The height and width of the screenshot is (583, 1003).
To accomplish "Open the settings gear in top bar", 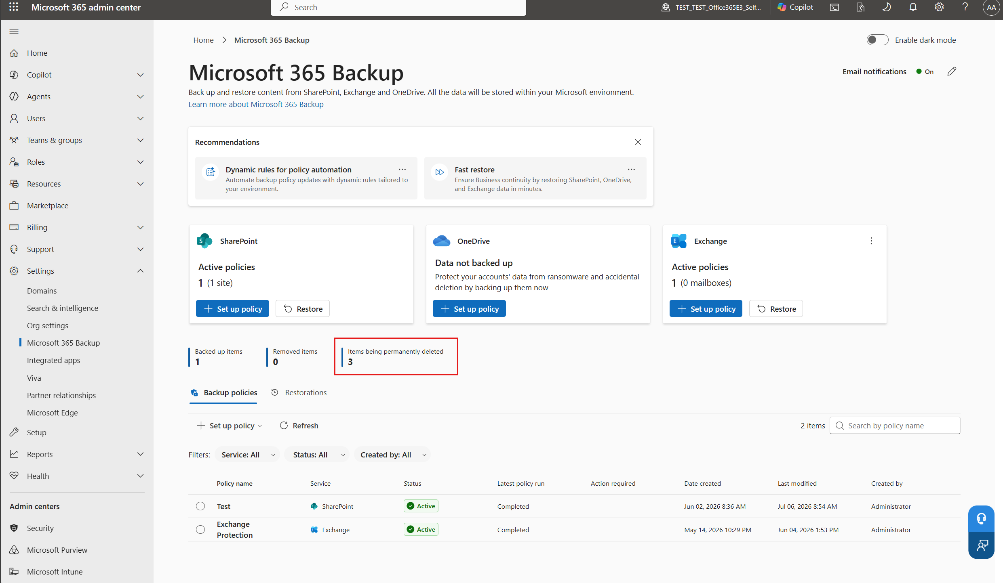I will 939,7.
